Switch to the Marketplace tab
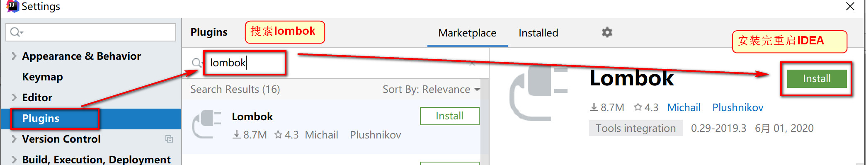This screenshot has width=866, height=165. [467, 33]
